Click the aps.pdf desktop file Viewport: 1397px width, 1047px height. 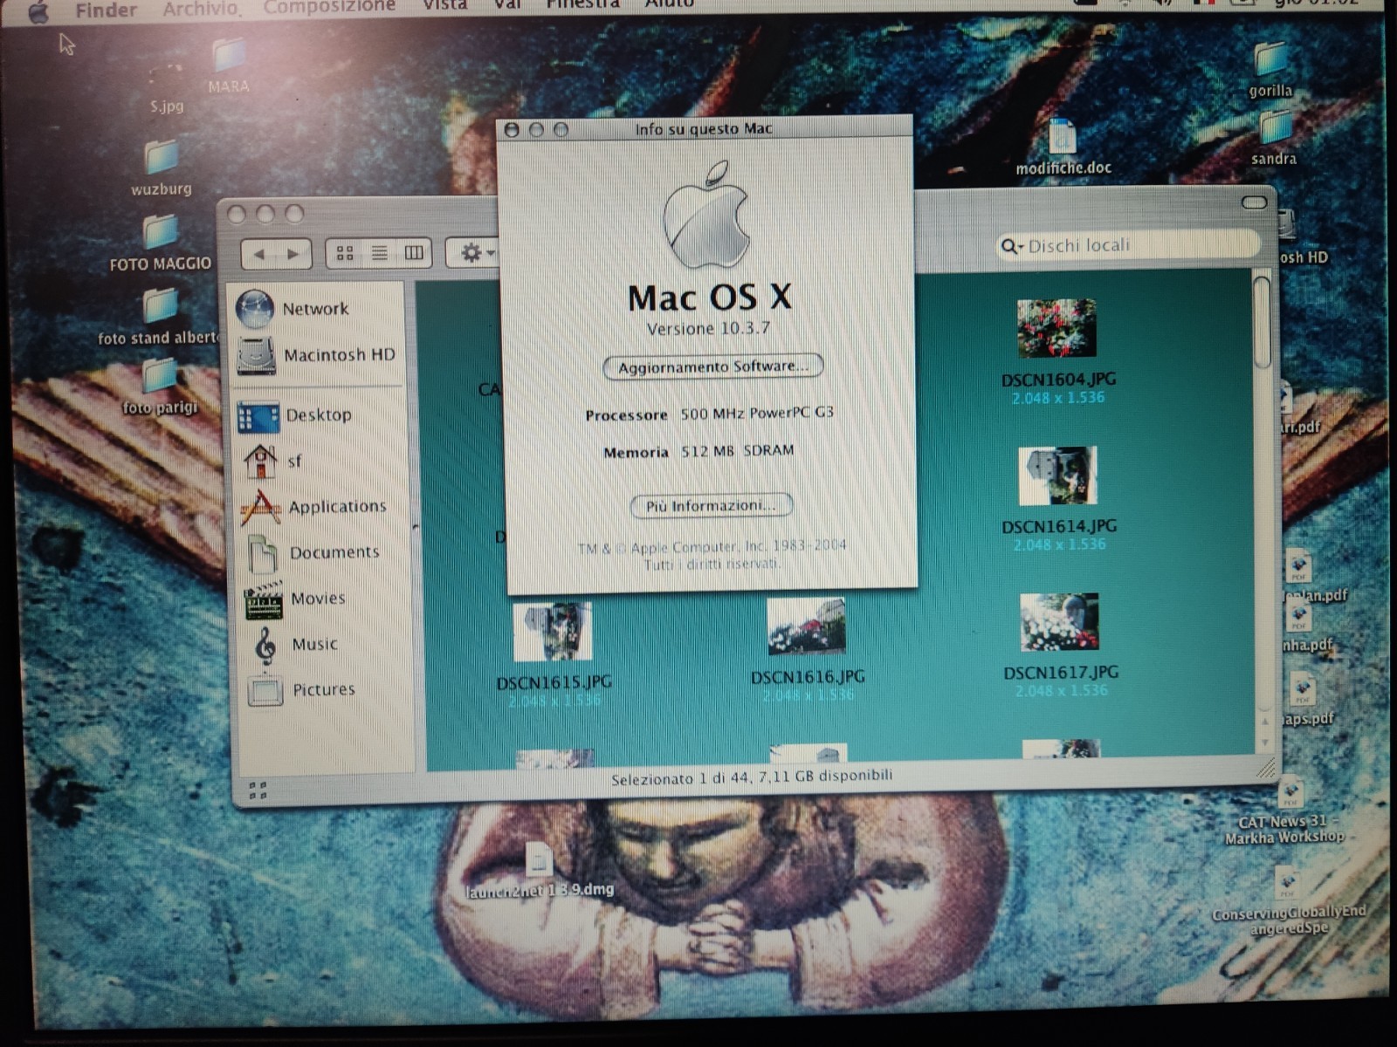point(1303,699)
